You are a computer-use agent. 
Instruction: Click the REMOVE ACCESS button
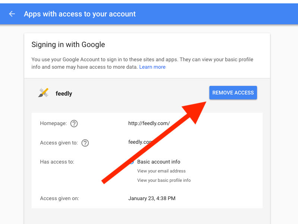point(233,93)
